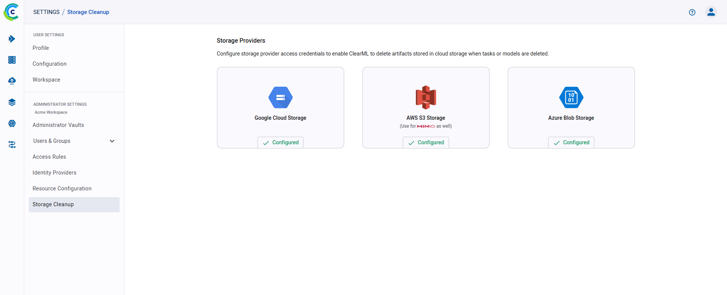Select Resource Configuration in sidebar
The width and height of the screenshot is (727, 295).
click(x=62, y=188)
